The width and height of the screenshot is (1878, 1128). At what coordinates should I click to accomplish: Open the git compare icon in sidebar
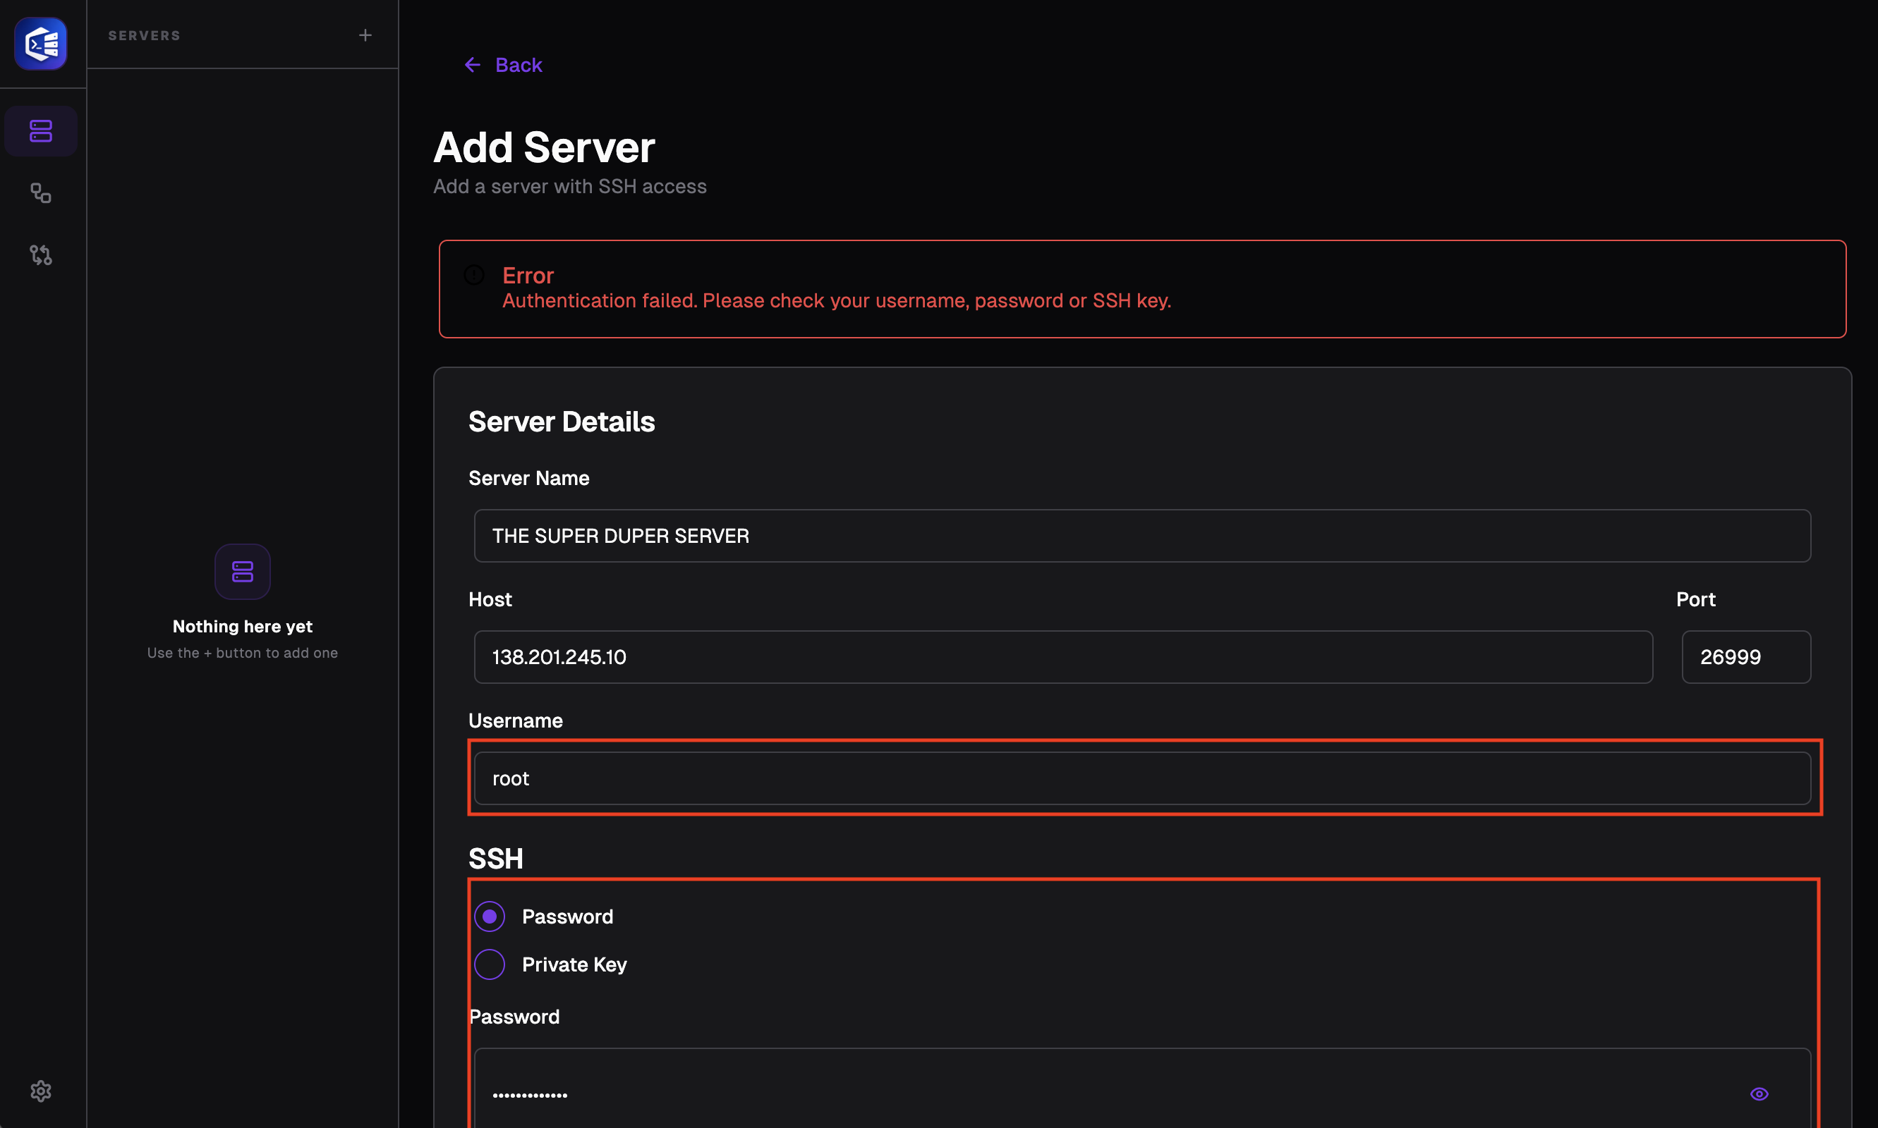coord(41,255)
